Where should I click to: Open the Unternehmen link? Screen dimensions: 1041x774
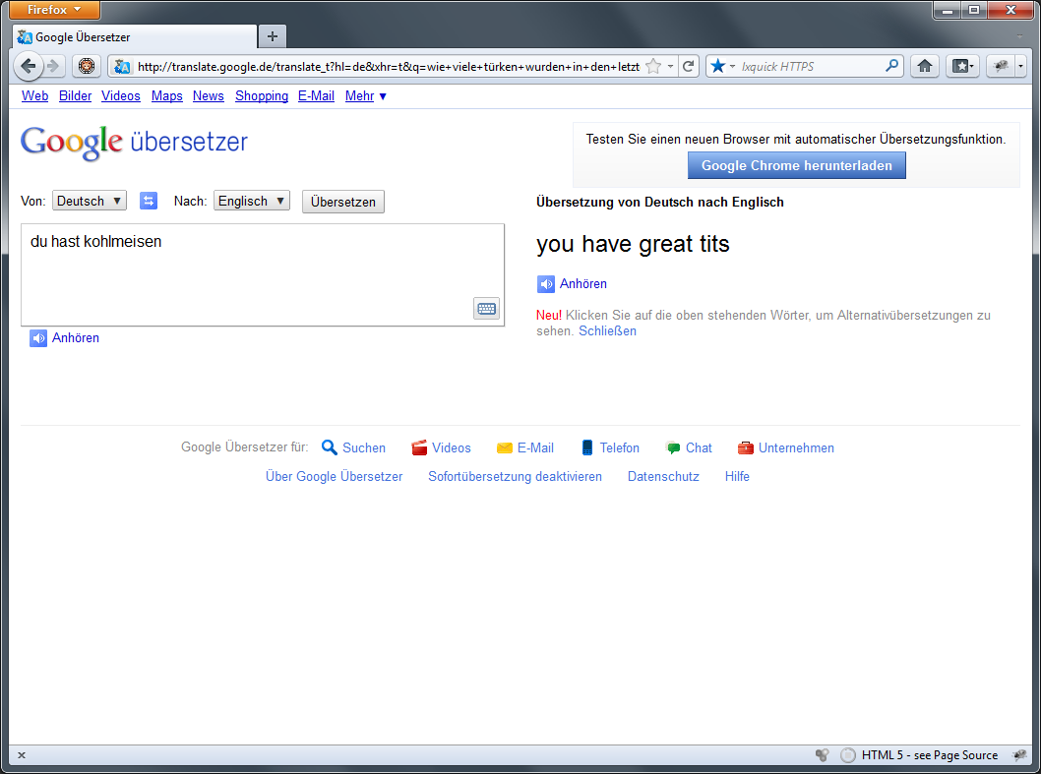(796, 448)
